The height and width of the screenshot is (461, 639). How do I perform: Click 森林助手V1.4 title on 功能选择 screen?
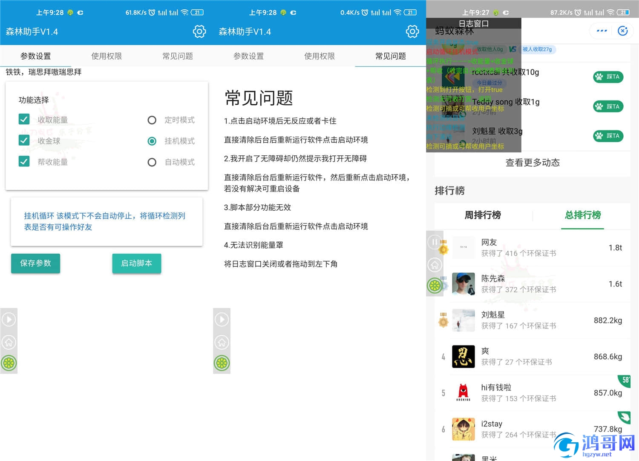pyautogui.click(x=32, y=31)
